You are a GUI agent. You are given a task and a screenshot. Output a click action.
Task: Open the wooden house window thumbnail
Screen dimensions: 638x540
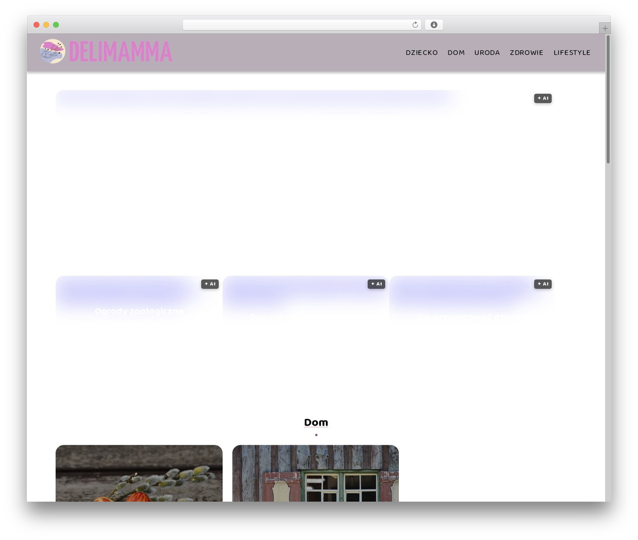click(x=316, y=473)
